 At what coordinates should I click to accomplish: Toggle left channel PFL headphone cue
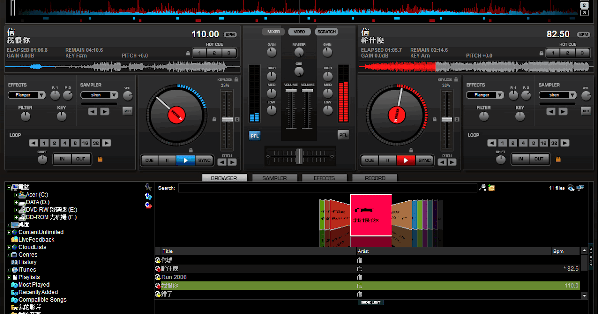[x=255, y=135]
